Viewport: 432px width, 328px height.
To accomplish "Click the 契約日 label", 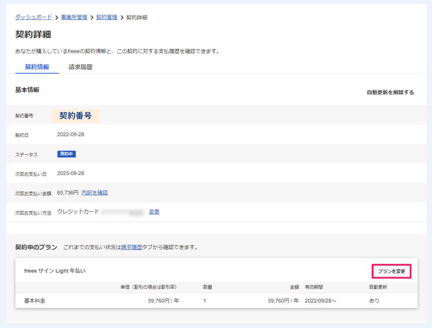I will pyautogui.click(x=22, y=135).
